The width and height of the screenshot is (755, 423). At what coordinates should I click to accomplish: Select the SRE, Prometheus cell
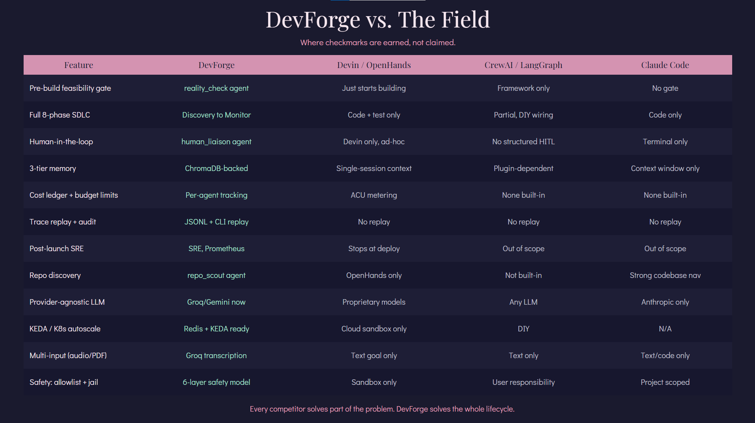coord(216,248)
